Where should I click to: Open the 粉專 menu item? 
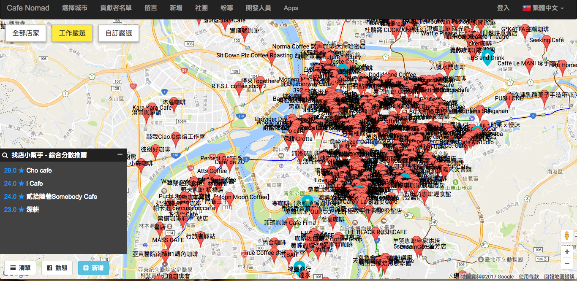[227, 8]
